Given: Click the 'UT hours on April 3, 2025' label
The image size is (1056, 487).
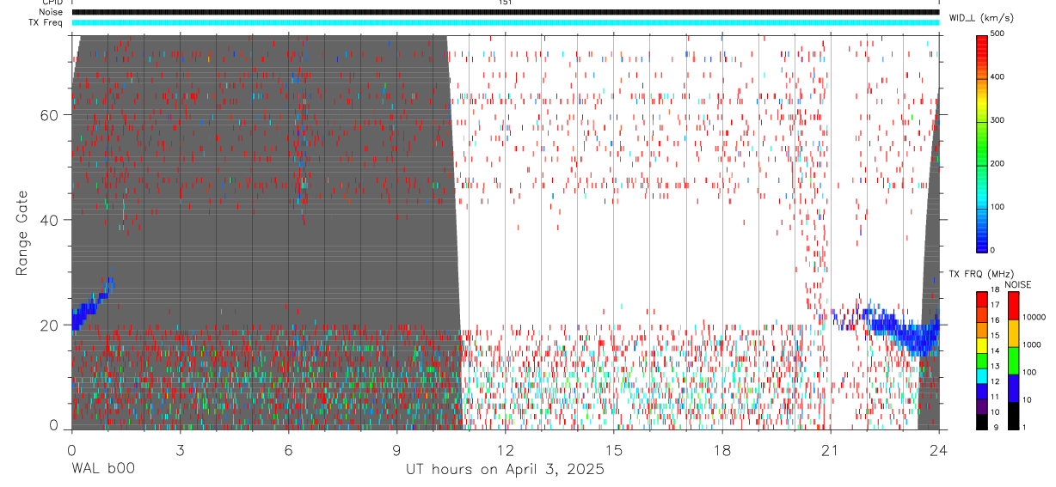Looking at the screenshot, I should 506,469.
